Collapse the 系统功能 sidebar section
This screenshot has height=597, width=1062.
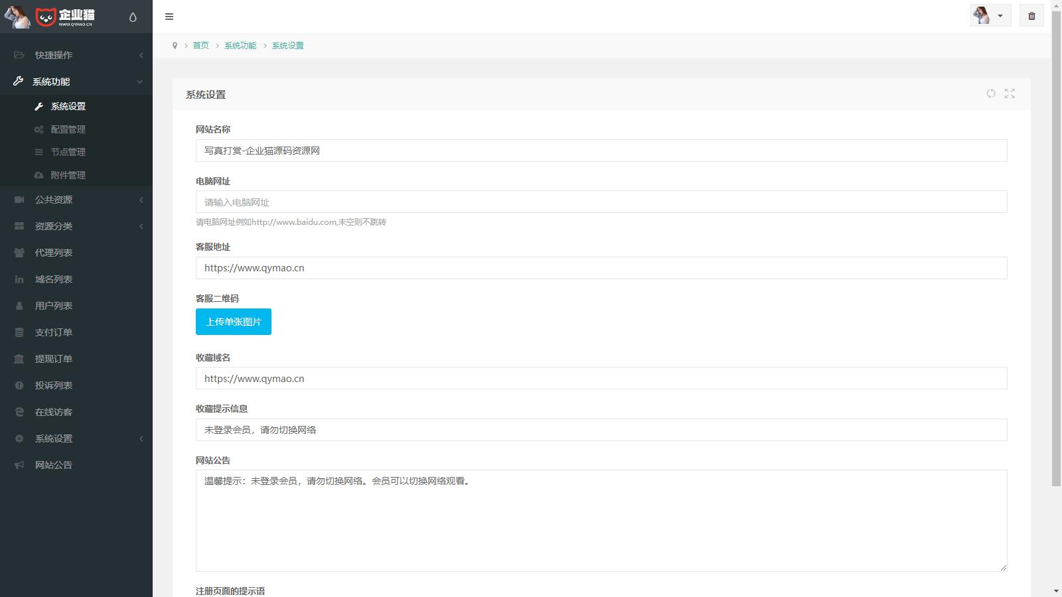click(51, 82)
